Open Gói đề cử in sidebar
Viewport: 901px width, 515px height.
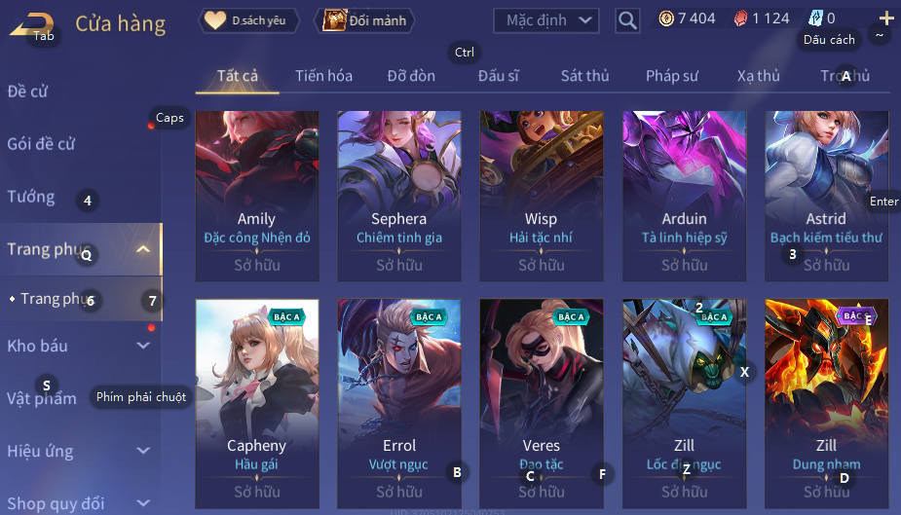tap(41, 143)
